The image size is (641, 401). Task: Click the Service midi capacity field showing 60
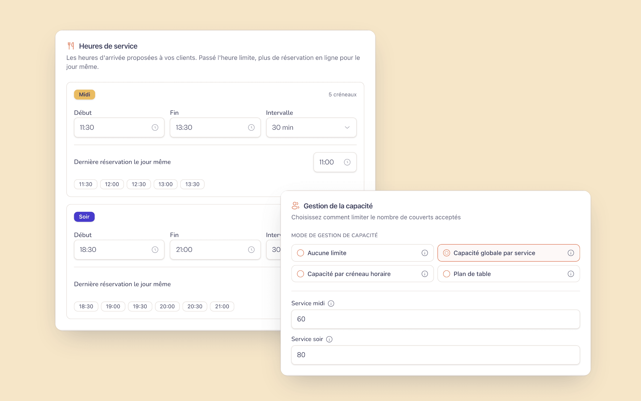coord(435,319)
